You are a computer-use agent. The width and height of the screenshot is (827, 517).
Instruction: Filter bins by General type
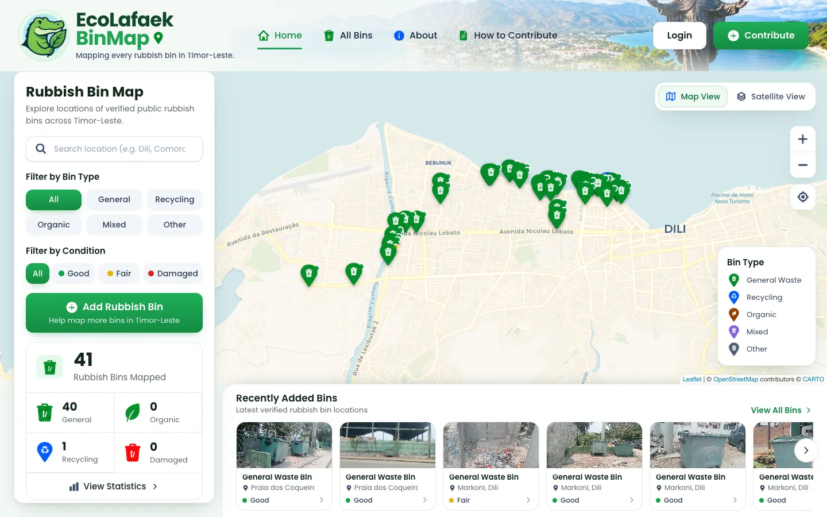[114, 199]
